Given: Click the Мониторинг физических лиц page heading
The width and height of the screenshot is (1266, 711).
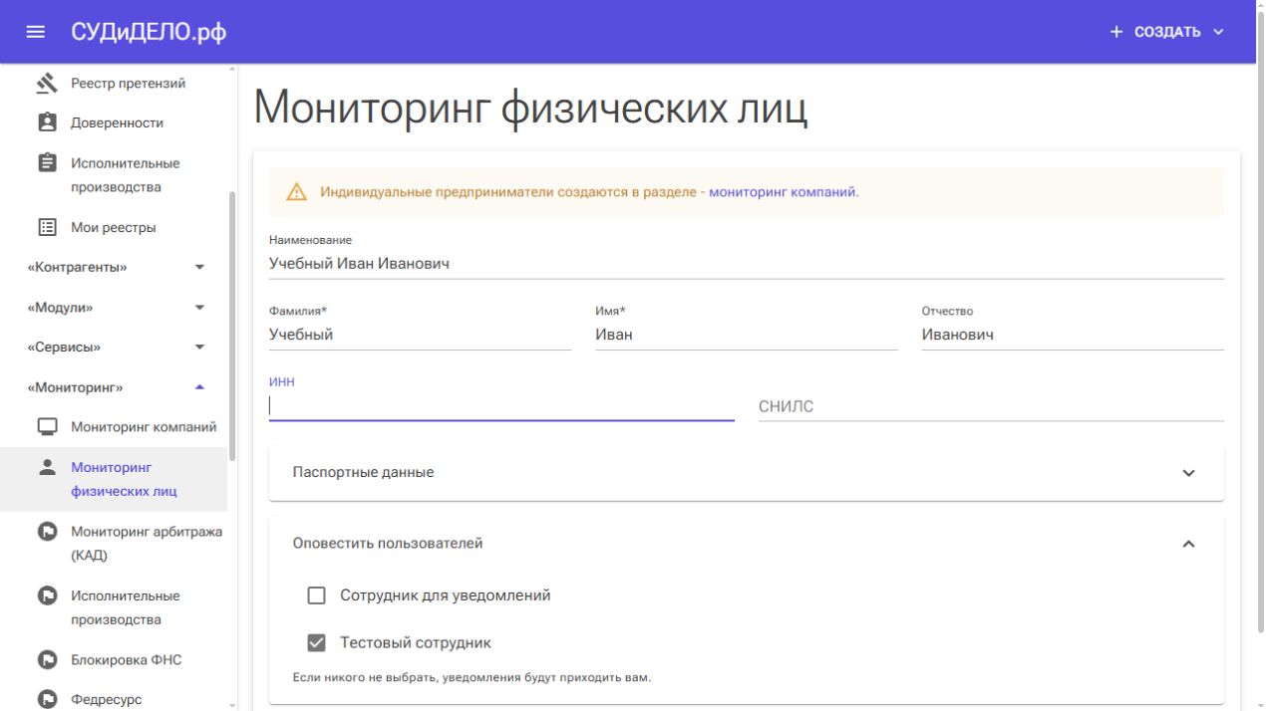Looking at the screenshot, I should [x=530, y=108].
